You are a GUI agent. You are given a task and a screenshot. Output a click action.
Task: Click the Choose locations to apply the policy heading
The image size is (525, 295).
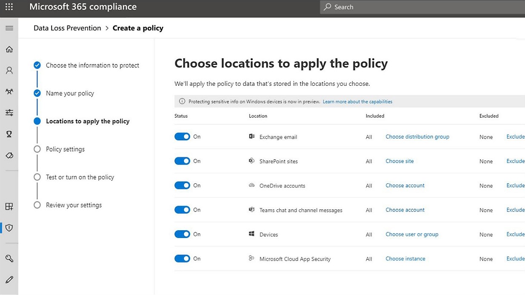[281, 64]
